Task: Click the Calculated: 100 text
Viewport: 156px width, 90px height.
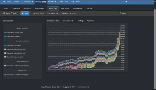Action: click(53, 13)
